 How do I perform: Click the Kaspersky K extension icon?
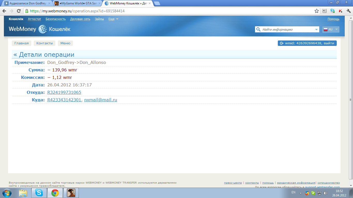325,11
